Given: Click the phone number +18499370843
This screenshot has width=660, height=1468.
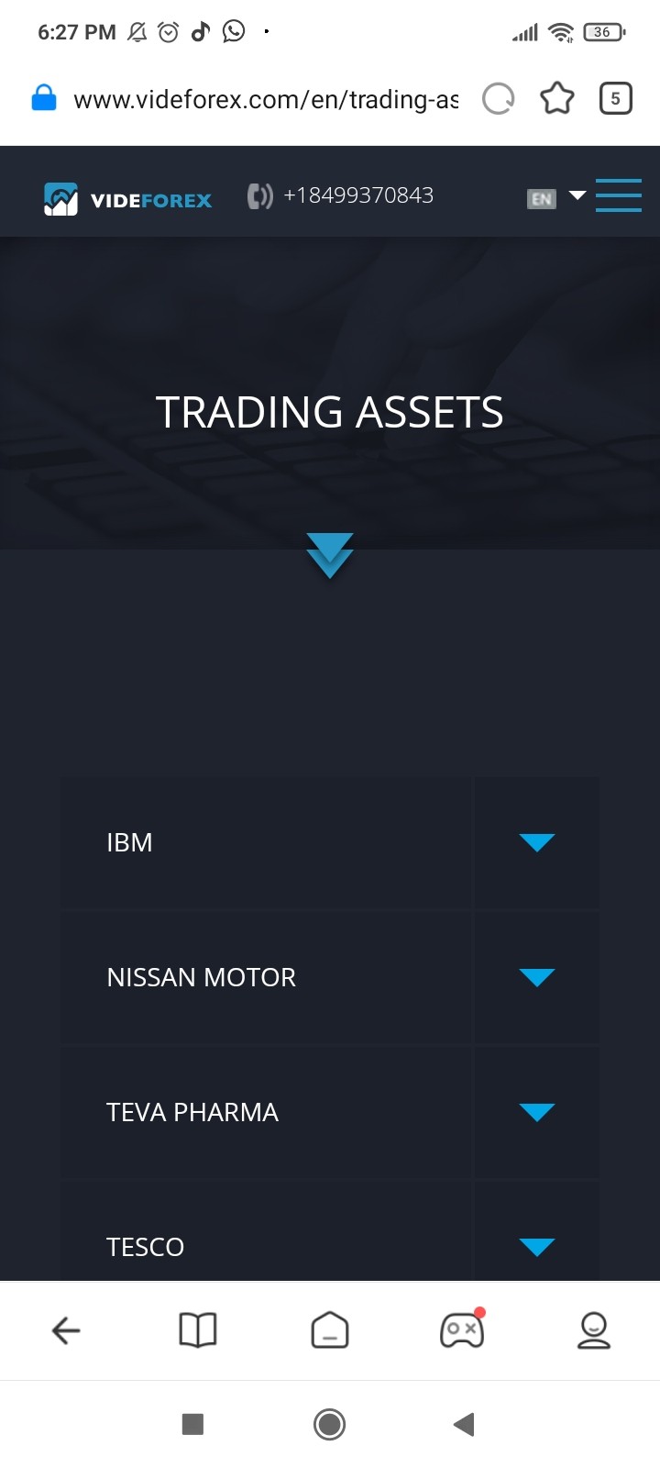Looking at the screenshot, I should pyautogui.click(x=358, y=195).
